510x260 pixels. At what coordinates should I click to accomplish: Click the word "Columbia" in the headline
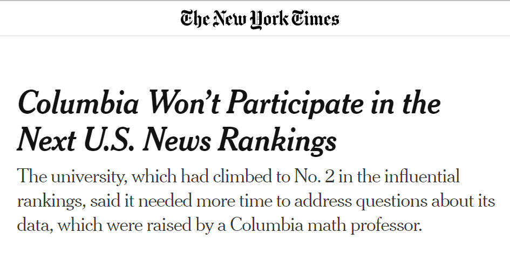[78, 102]
